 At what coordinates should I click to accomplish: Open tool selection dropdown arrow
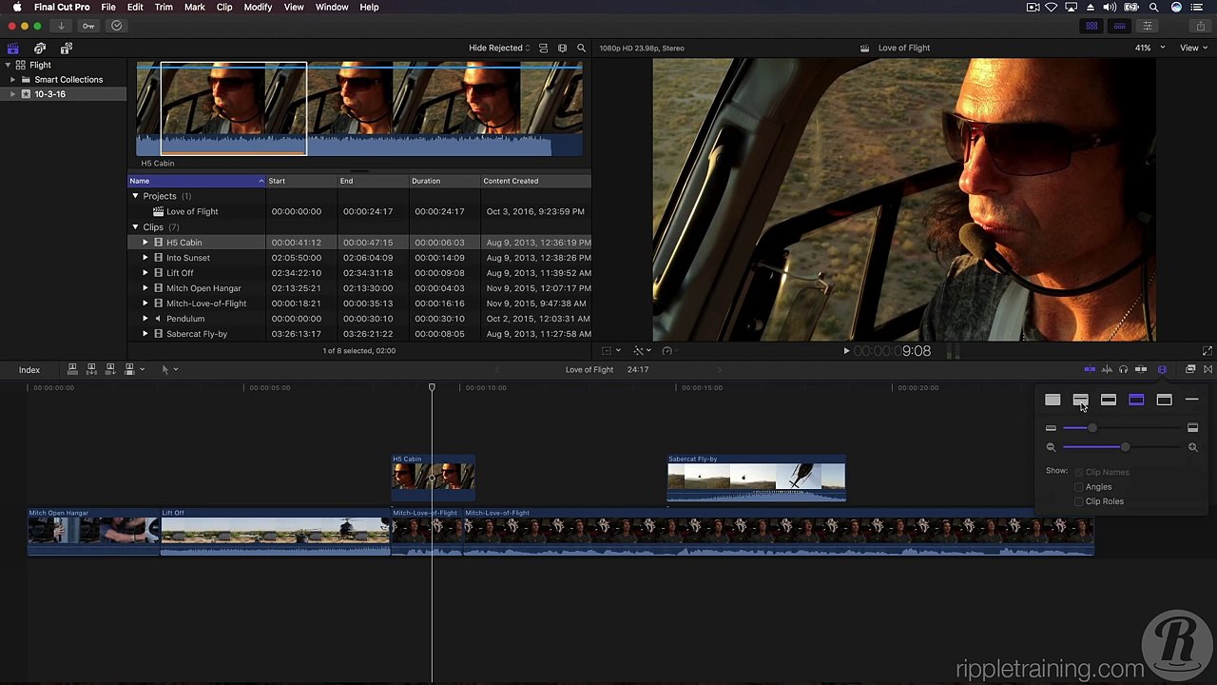point(176,369)
